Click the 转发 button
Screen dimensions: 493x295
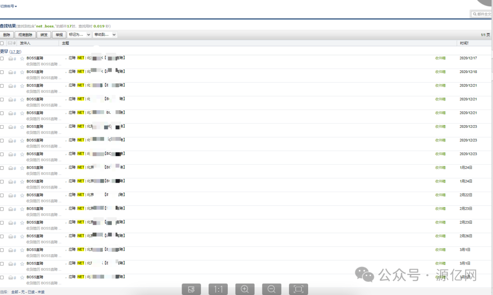(44, 35)
